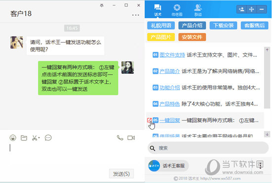Click the 客户18 chat title
This screenshot has width=272, height=183.
point(21,13)
